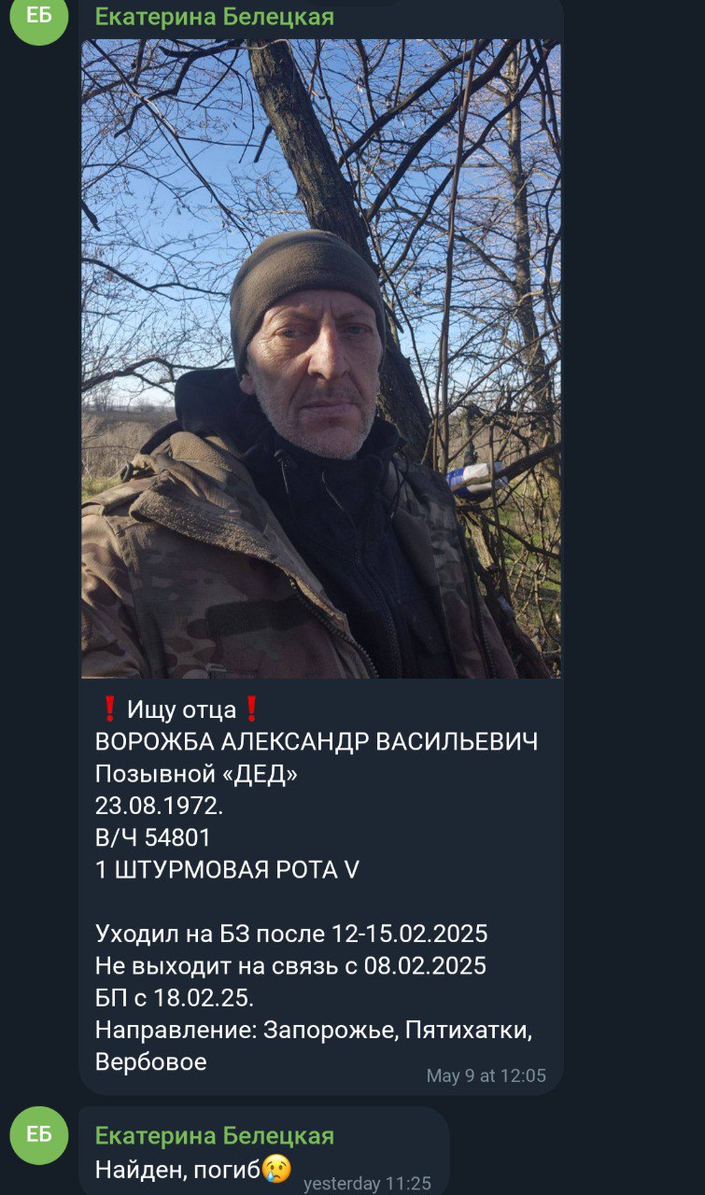The image size is (705, 1195).
Task: Click the 'Позывной «ДЕД»' line
Action: (x=197, y=774)
